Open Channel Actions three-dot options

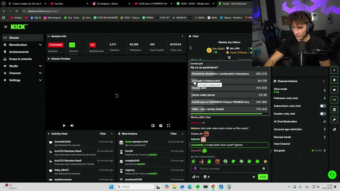coord(324,81)
